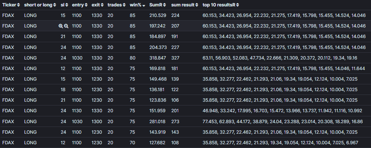Viewport: 371px width, 148px height.
Task: Select SumR value 149.468
Action: 158,79
